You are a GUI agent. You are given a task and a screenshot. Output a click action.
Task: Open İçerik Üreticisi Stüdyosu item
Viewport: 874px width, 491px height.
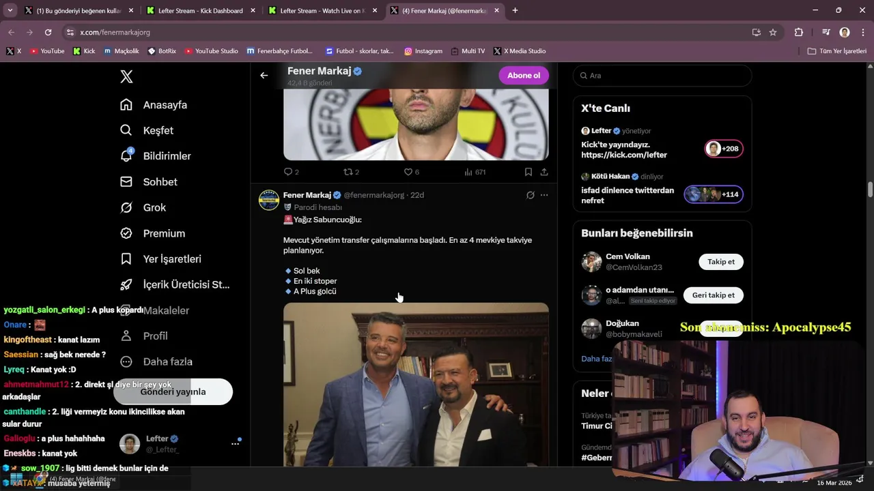(175, 284)
